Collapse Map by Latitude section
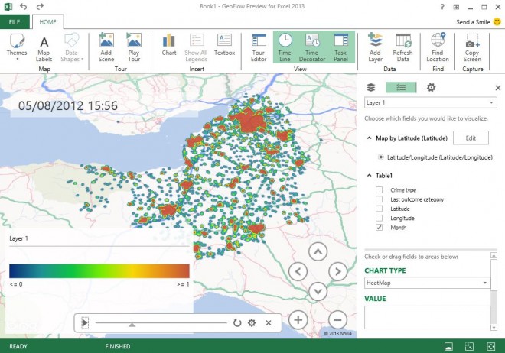This screenshot has height=353, width=505. coord(370,138)
